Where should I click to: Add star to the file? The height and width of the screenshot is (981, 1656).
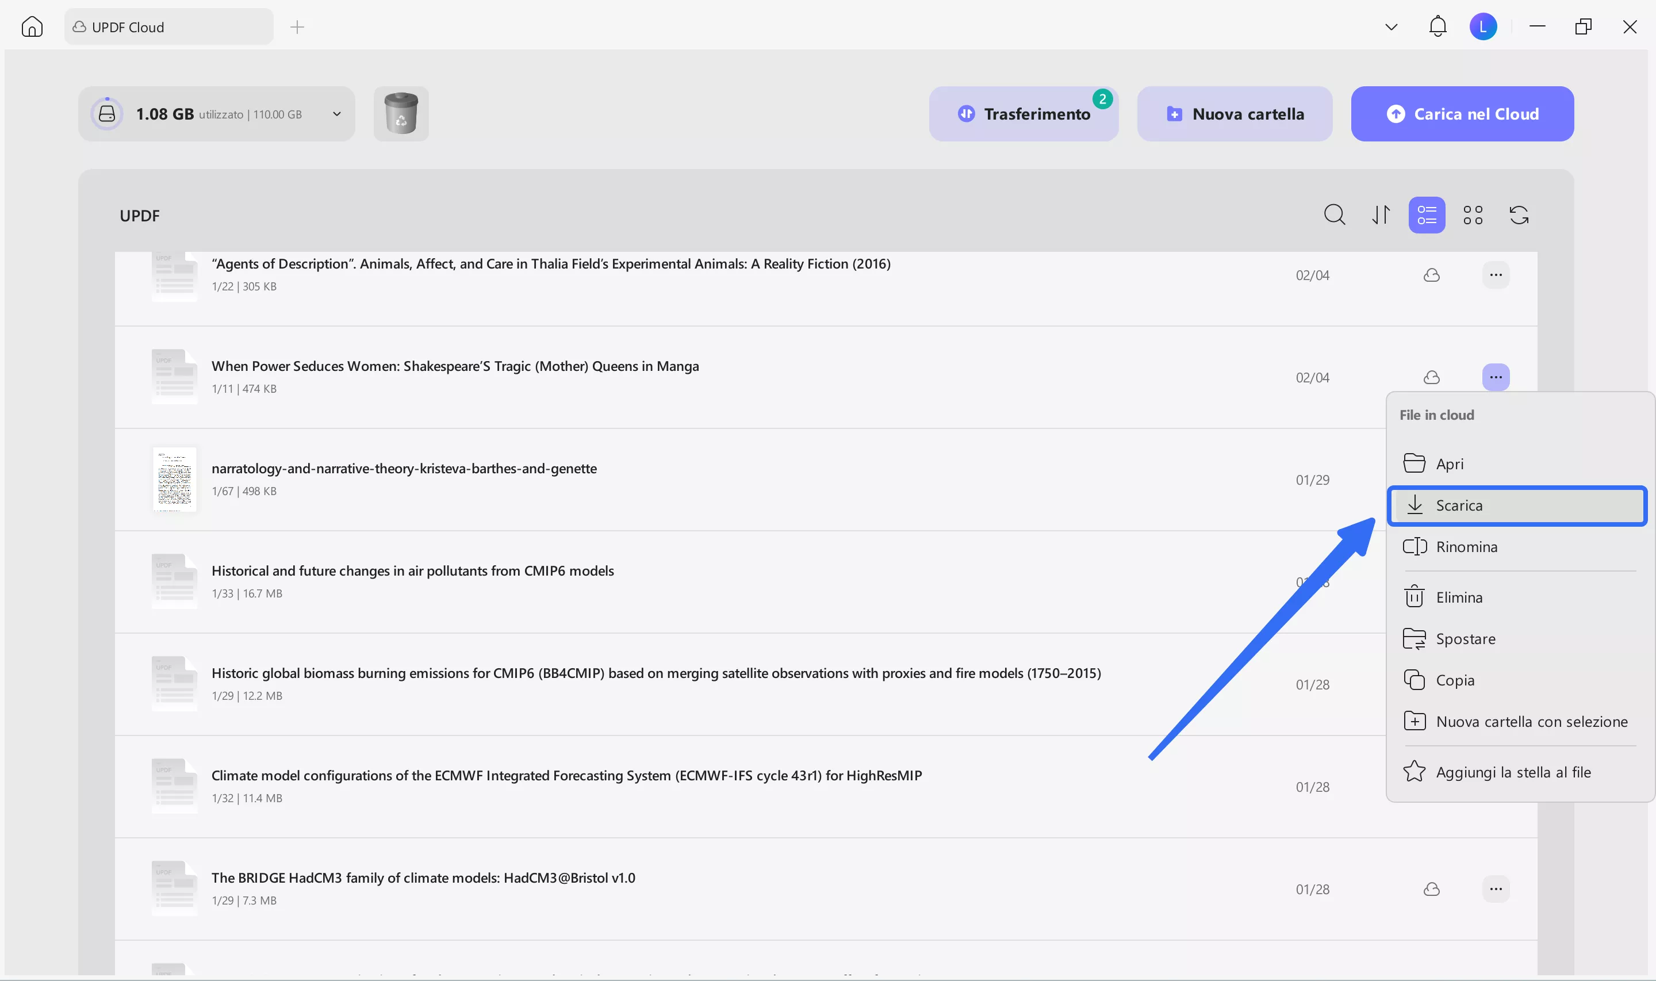click(x=1513, y=772)
